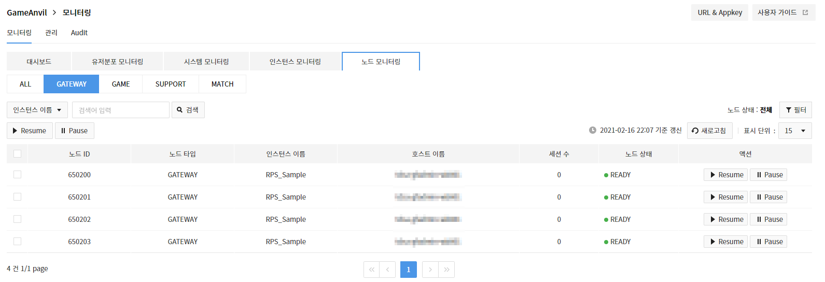The height and width of the screenshot is (282, 825).
Task: Select the 대시보드 tab
Action: 39,61
